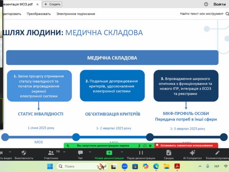Click text '1- 2 квартал 2025 року'
The width and height of the screenshot is (229, 172).
[x=114, y=128]
